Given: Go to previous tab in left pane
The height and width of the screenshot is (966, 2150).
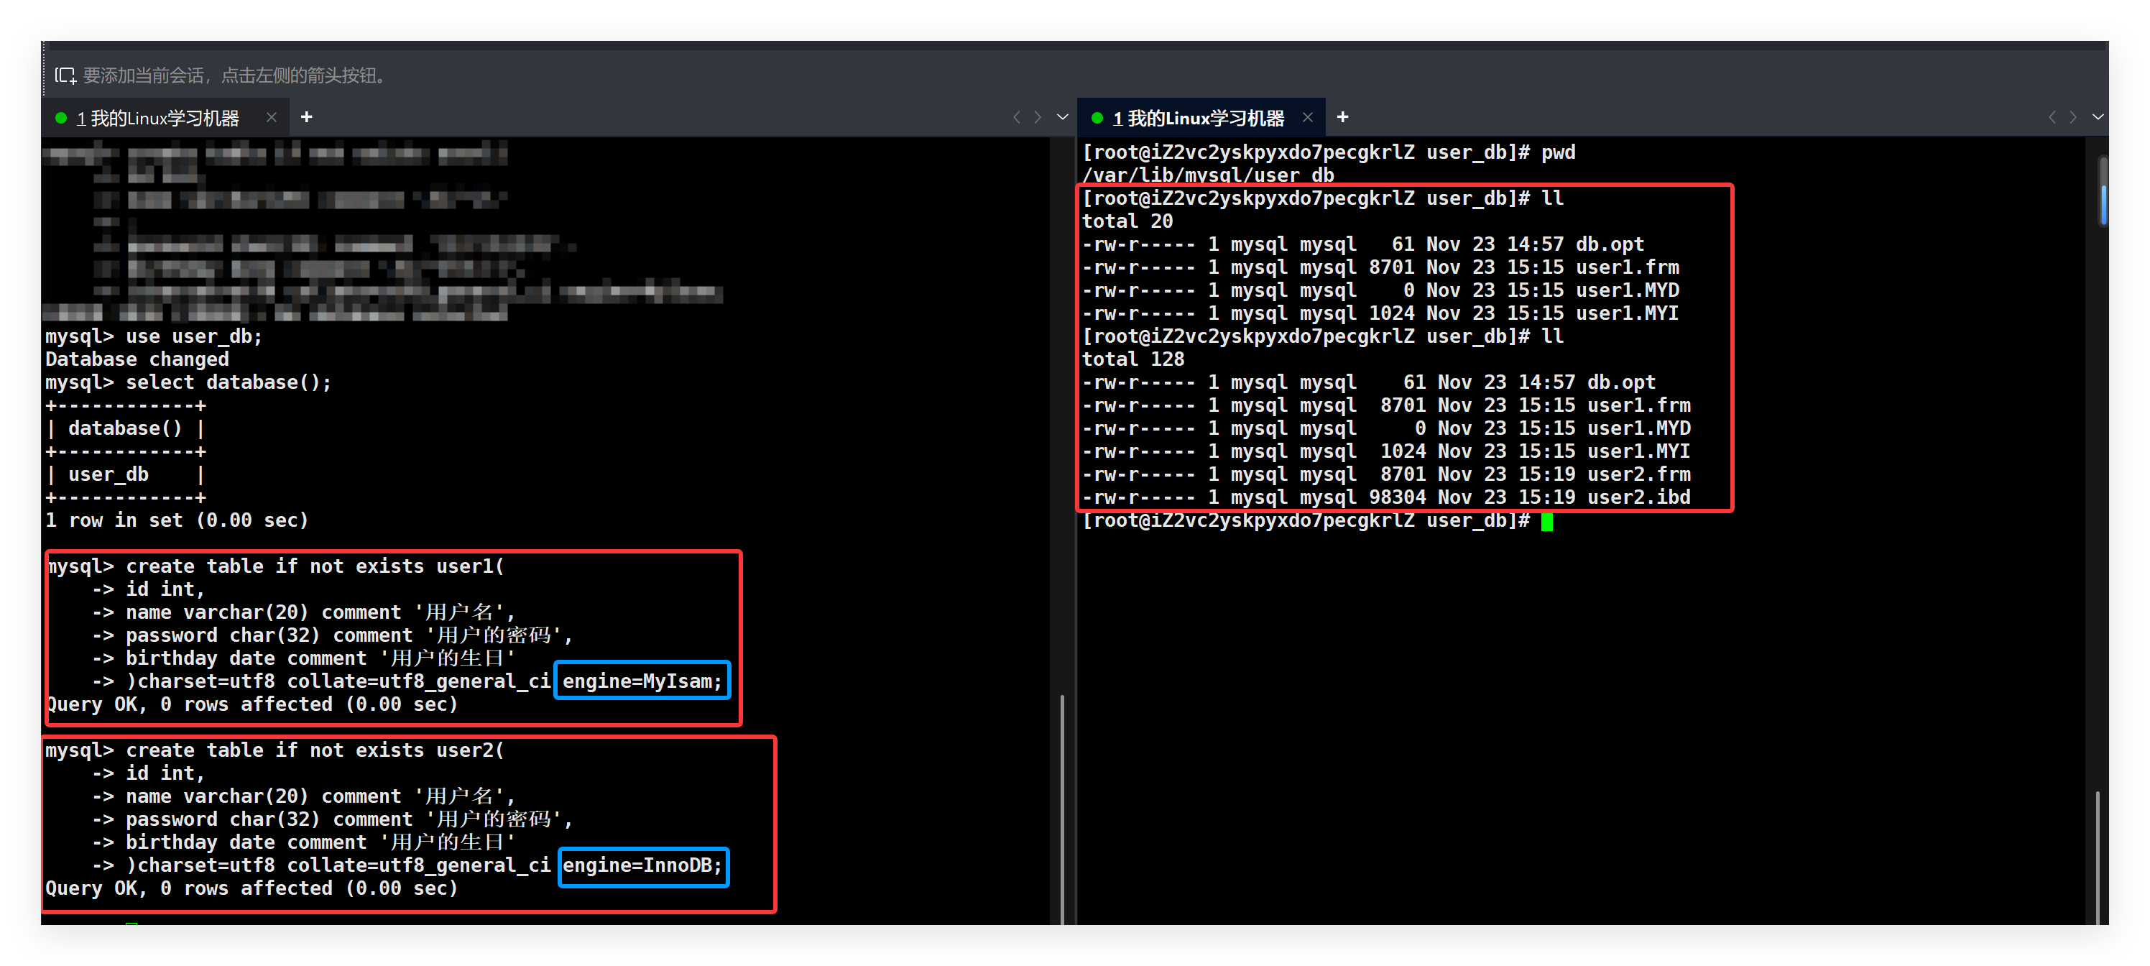Looking at the screenshot, I should [x=1017, y=118].
